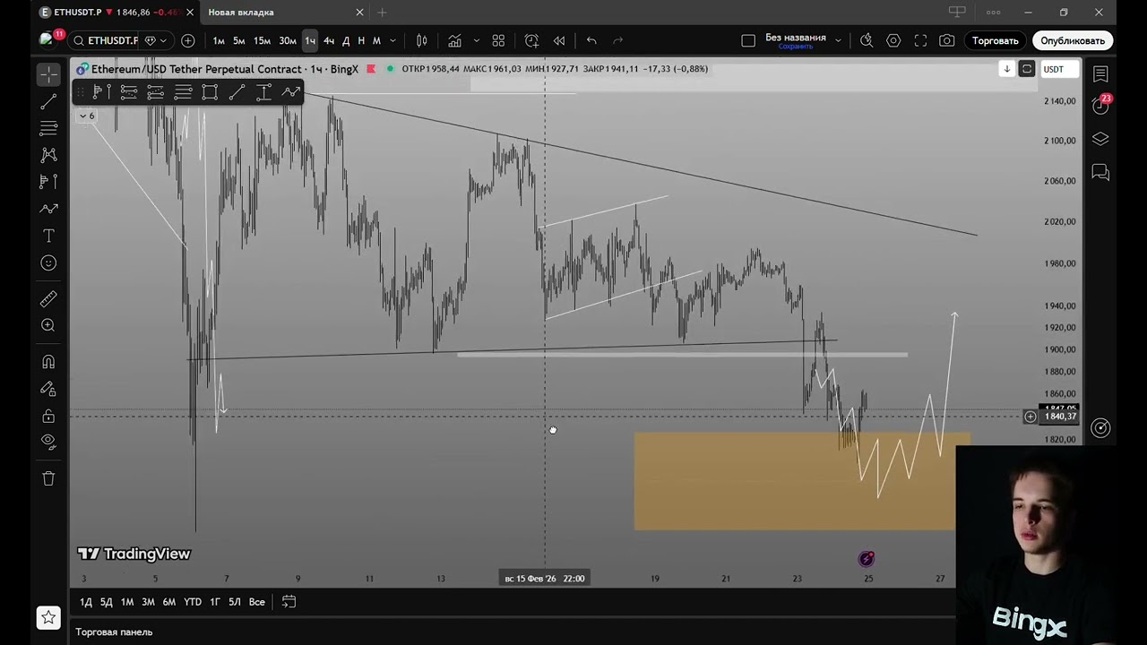The height and width of the screenshot is (645, 1147).
Task: Choose the chart layout square icon
Action: 748,40
